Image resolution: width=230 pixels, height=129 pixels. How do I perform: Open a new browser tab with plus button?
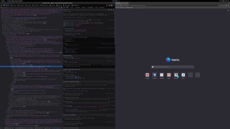pyautogui.click(x=130, y=3)
